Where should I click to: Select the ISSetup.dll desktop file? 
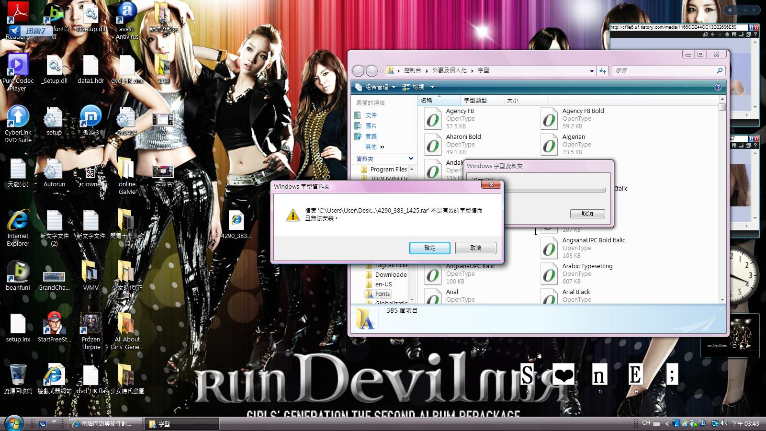pyautogui.click(x=90, y=17)
